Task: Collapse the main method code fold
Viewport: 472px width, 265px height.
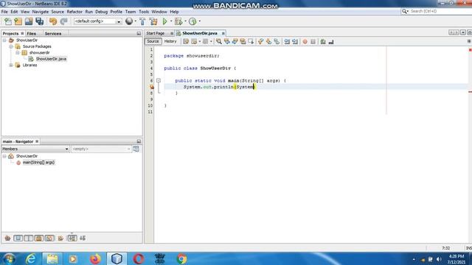Action: tap(159, 80)
